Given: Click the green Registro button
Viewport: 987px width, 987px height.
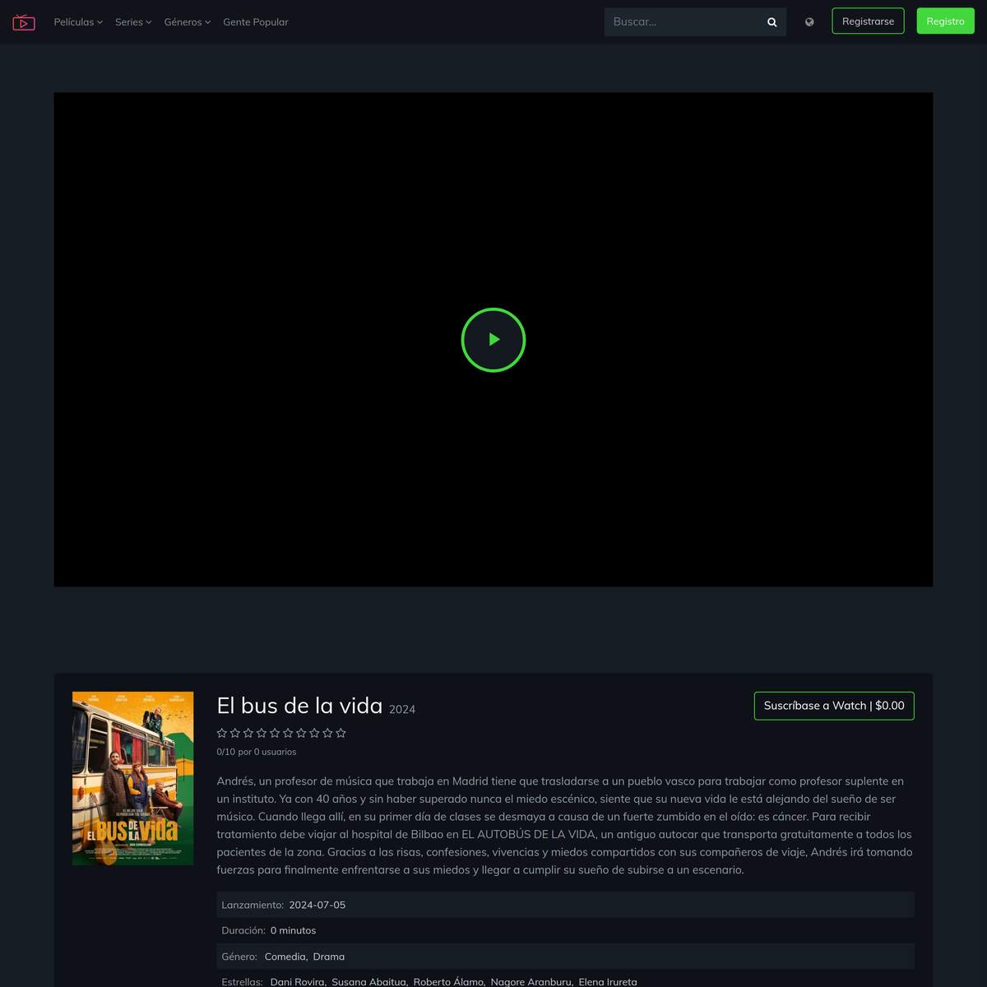Looking at the screenshot, I should tap(945, 21).
